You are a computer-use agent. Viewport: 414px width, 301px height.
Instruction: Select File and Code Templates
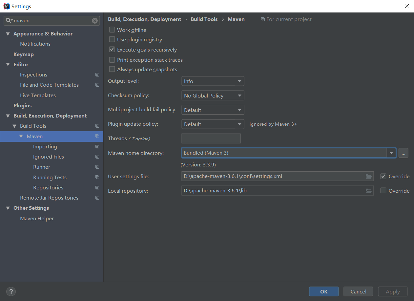49,85
